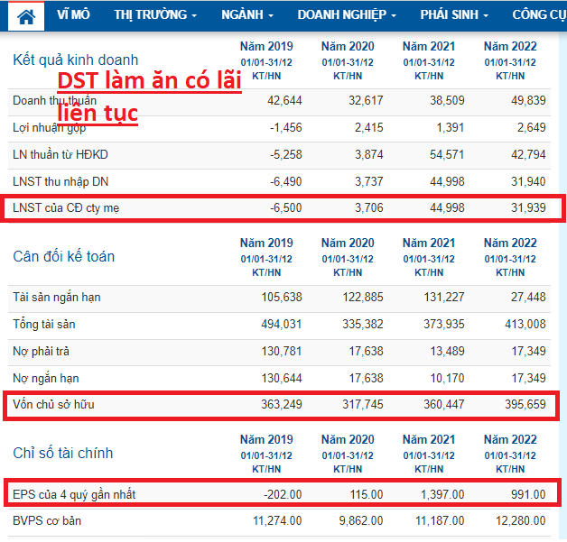Click short-term debt value 10,170

pyautogui.click(x=447, y=378)
